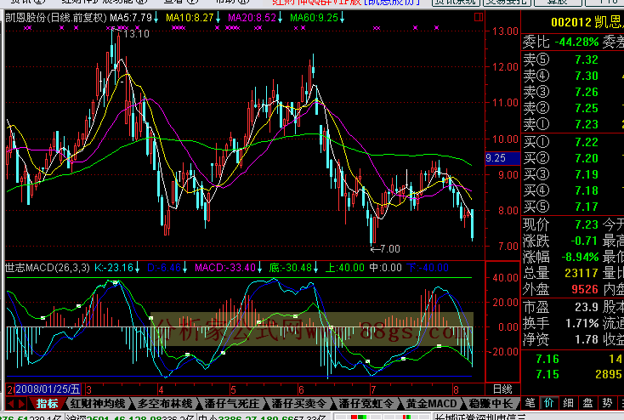Click month marker 3 on the timeline

[88, 389]
